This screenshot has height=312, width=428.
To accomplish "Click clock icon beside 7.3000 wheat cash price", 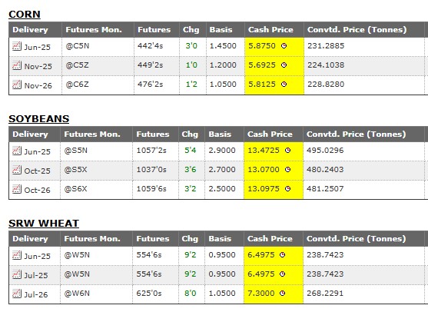I will tap(283, 293).
